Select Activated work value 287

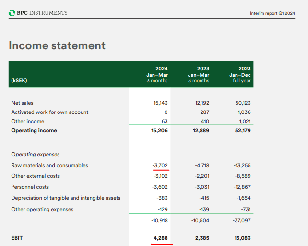(x=205, y=112)
